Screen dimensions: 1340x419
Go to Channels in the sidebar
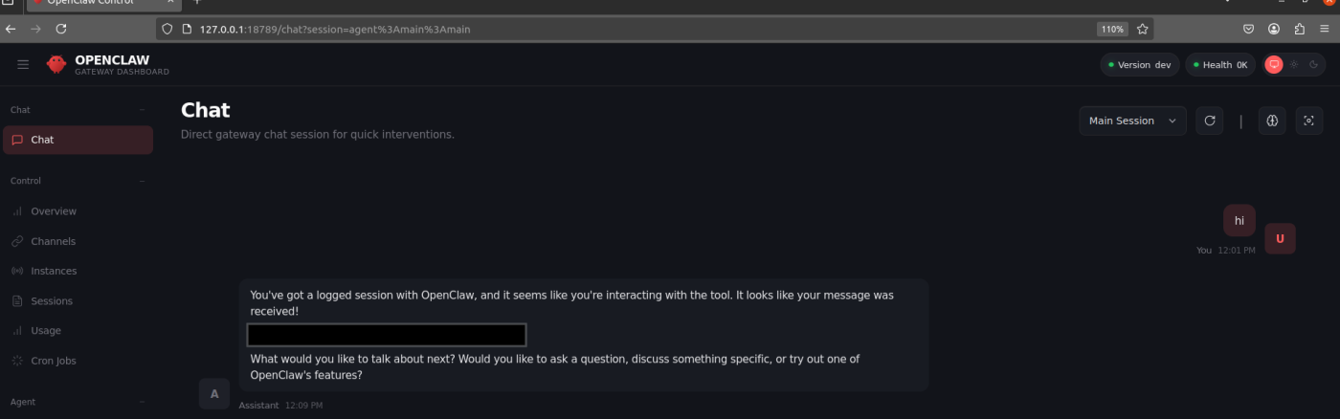click(53, 241)
